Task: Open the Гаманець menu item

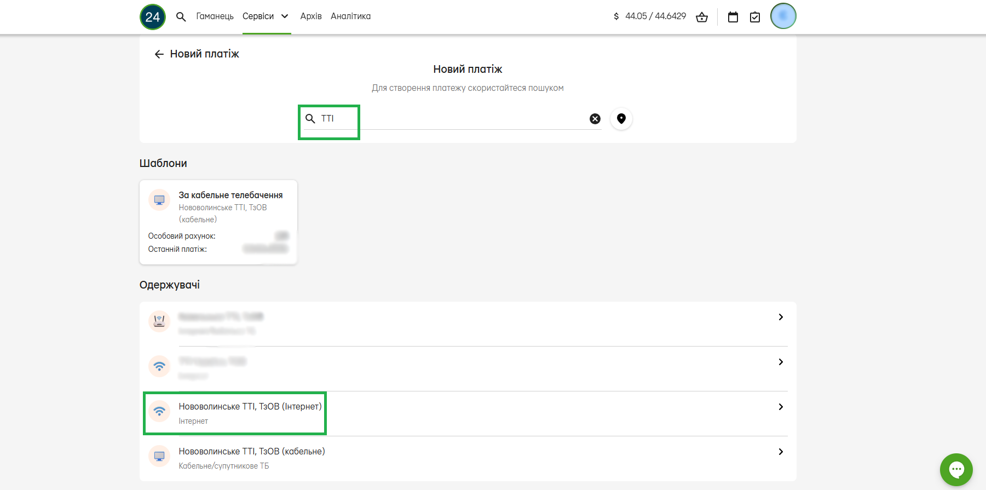Action: [x=215, y=16]
